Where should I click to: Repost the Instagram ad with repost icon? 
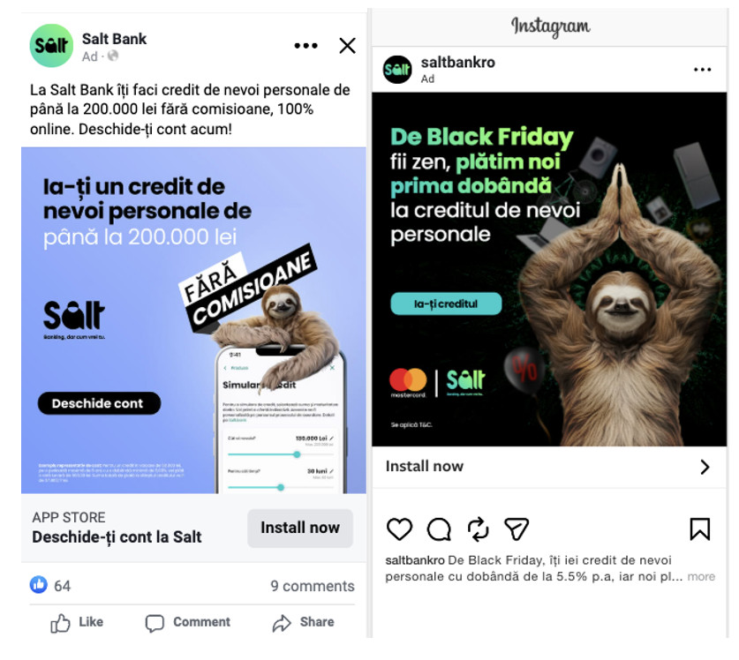pyautogui.click(x=478, y=529)
